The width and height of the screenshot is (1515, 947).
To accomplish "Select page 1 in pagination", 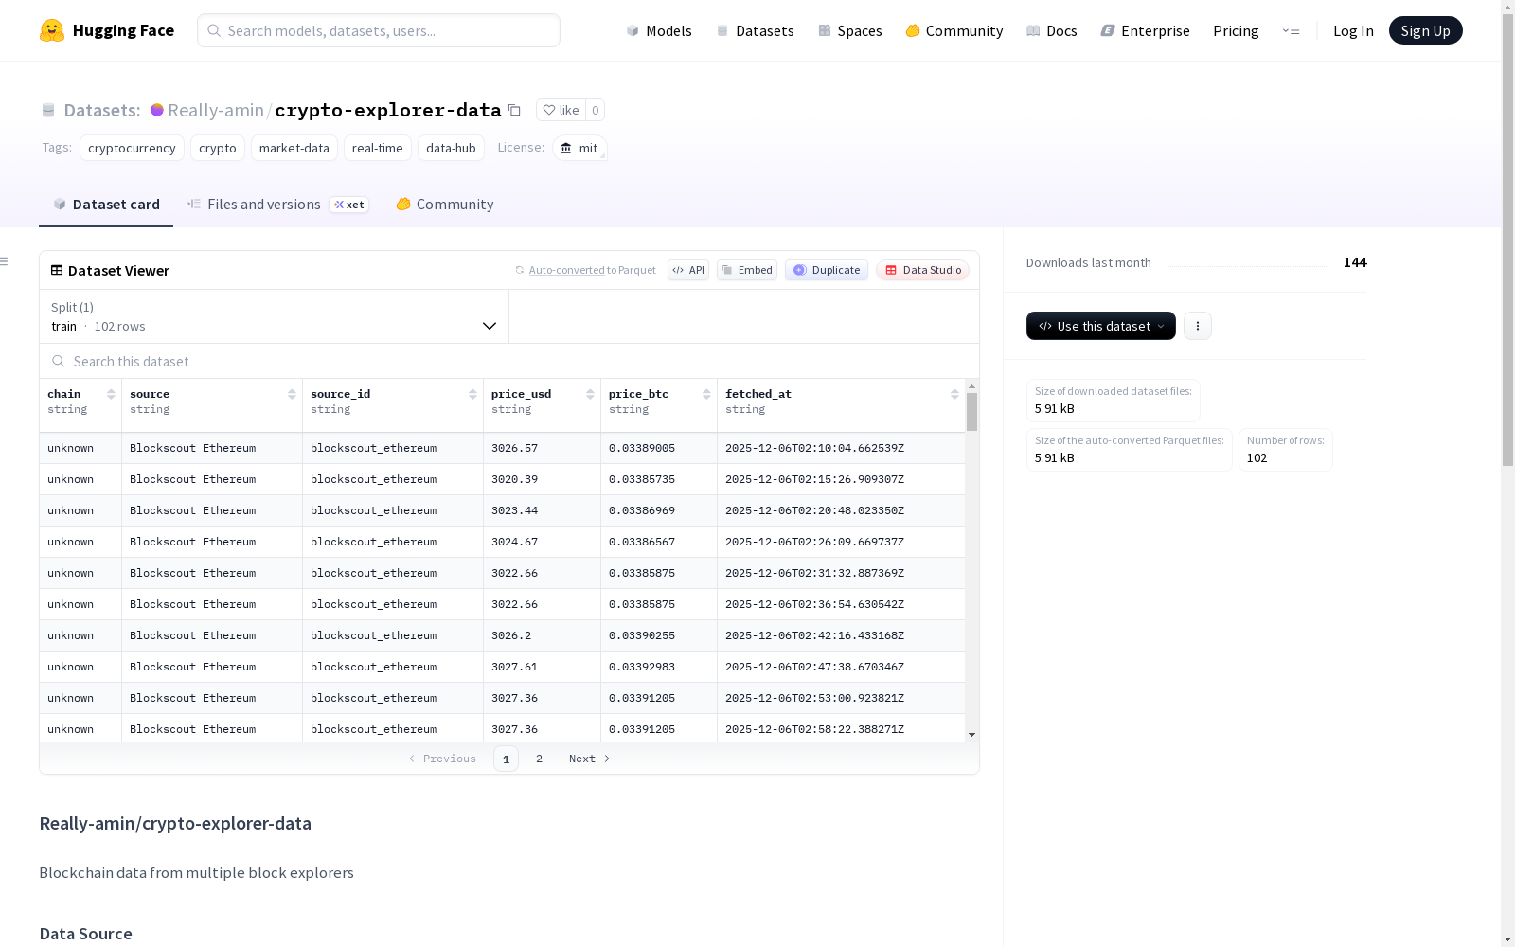I will pyautogui.click(x=506, y=759).
